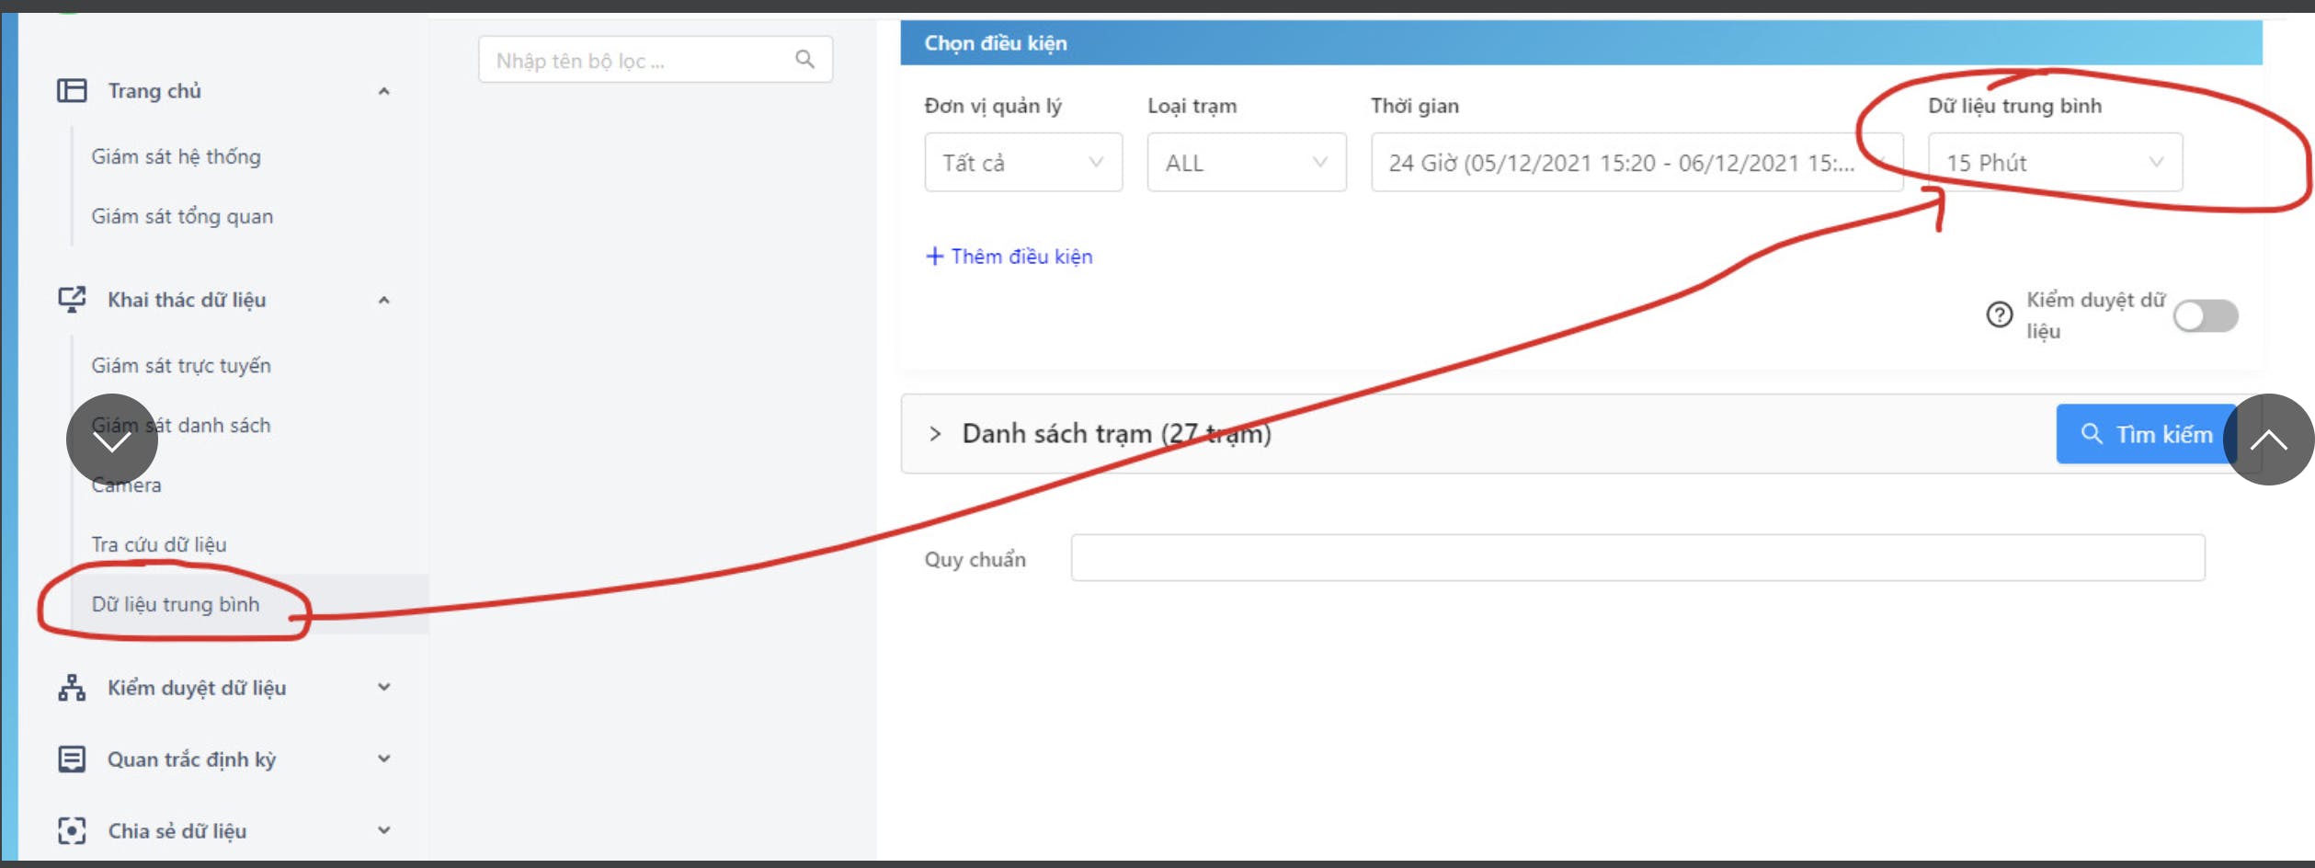Click the Quan trắc định kỳ document icon
Image resolution: width=2315 pixels, height=868 pixels.
pyautogui.click(x=72, y=759)
